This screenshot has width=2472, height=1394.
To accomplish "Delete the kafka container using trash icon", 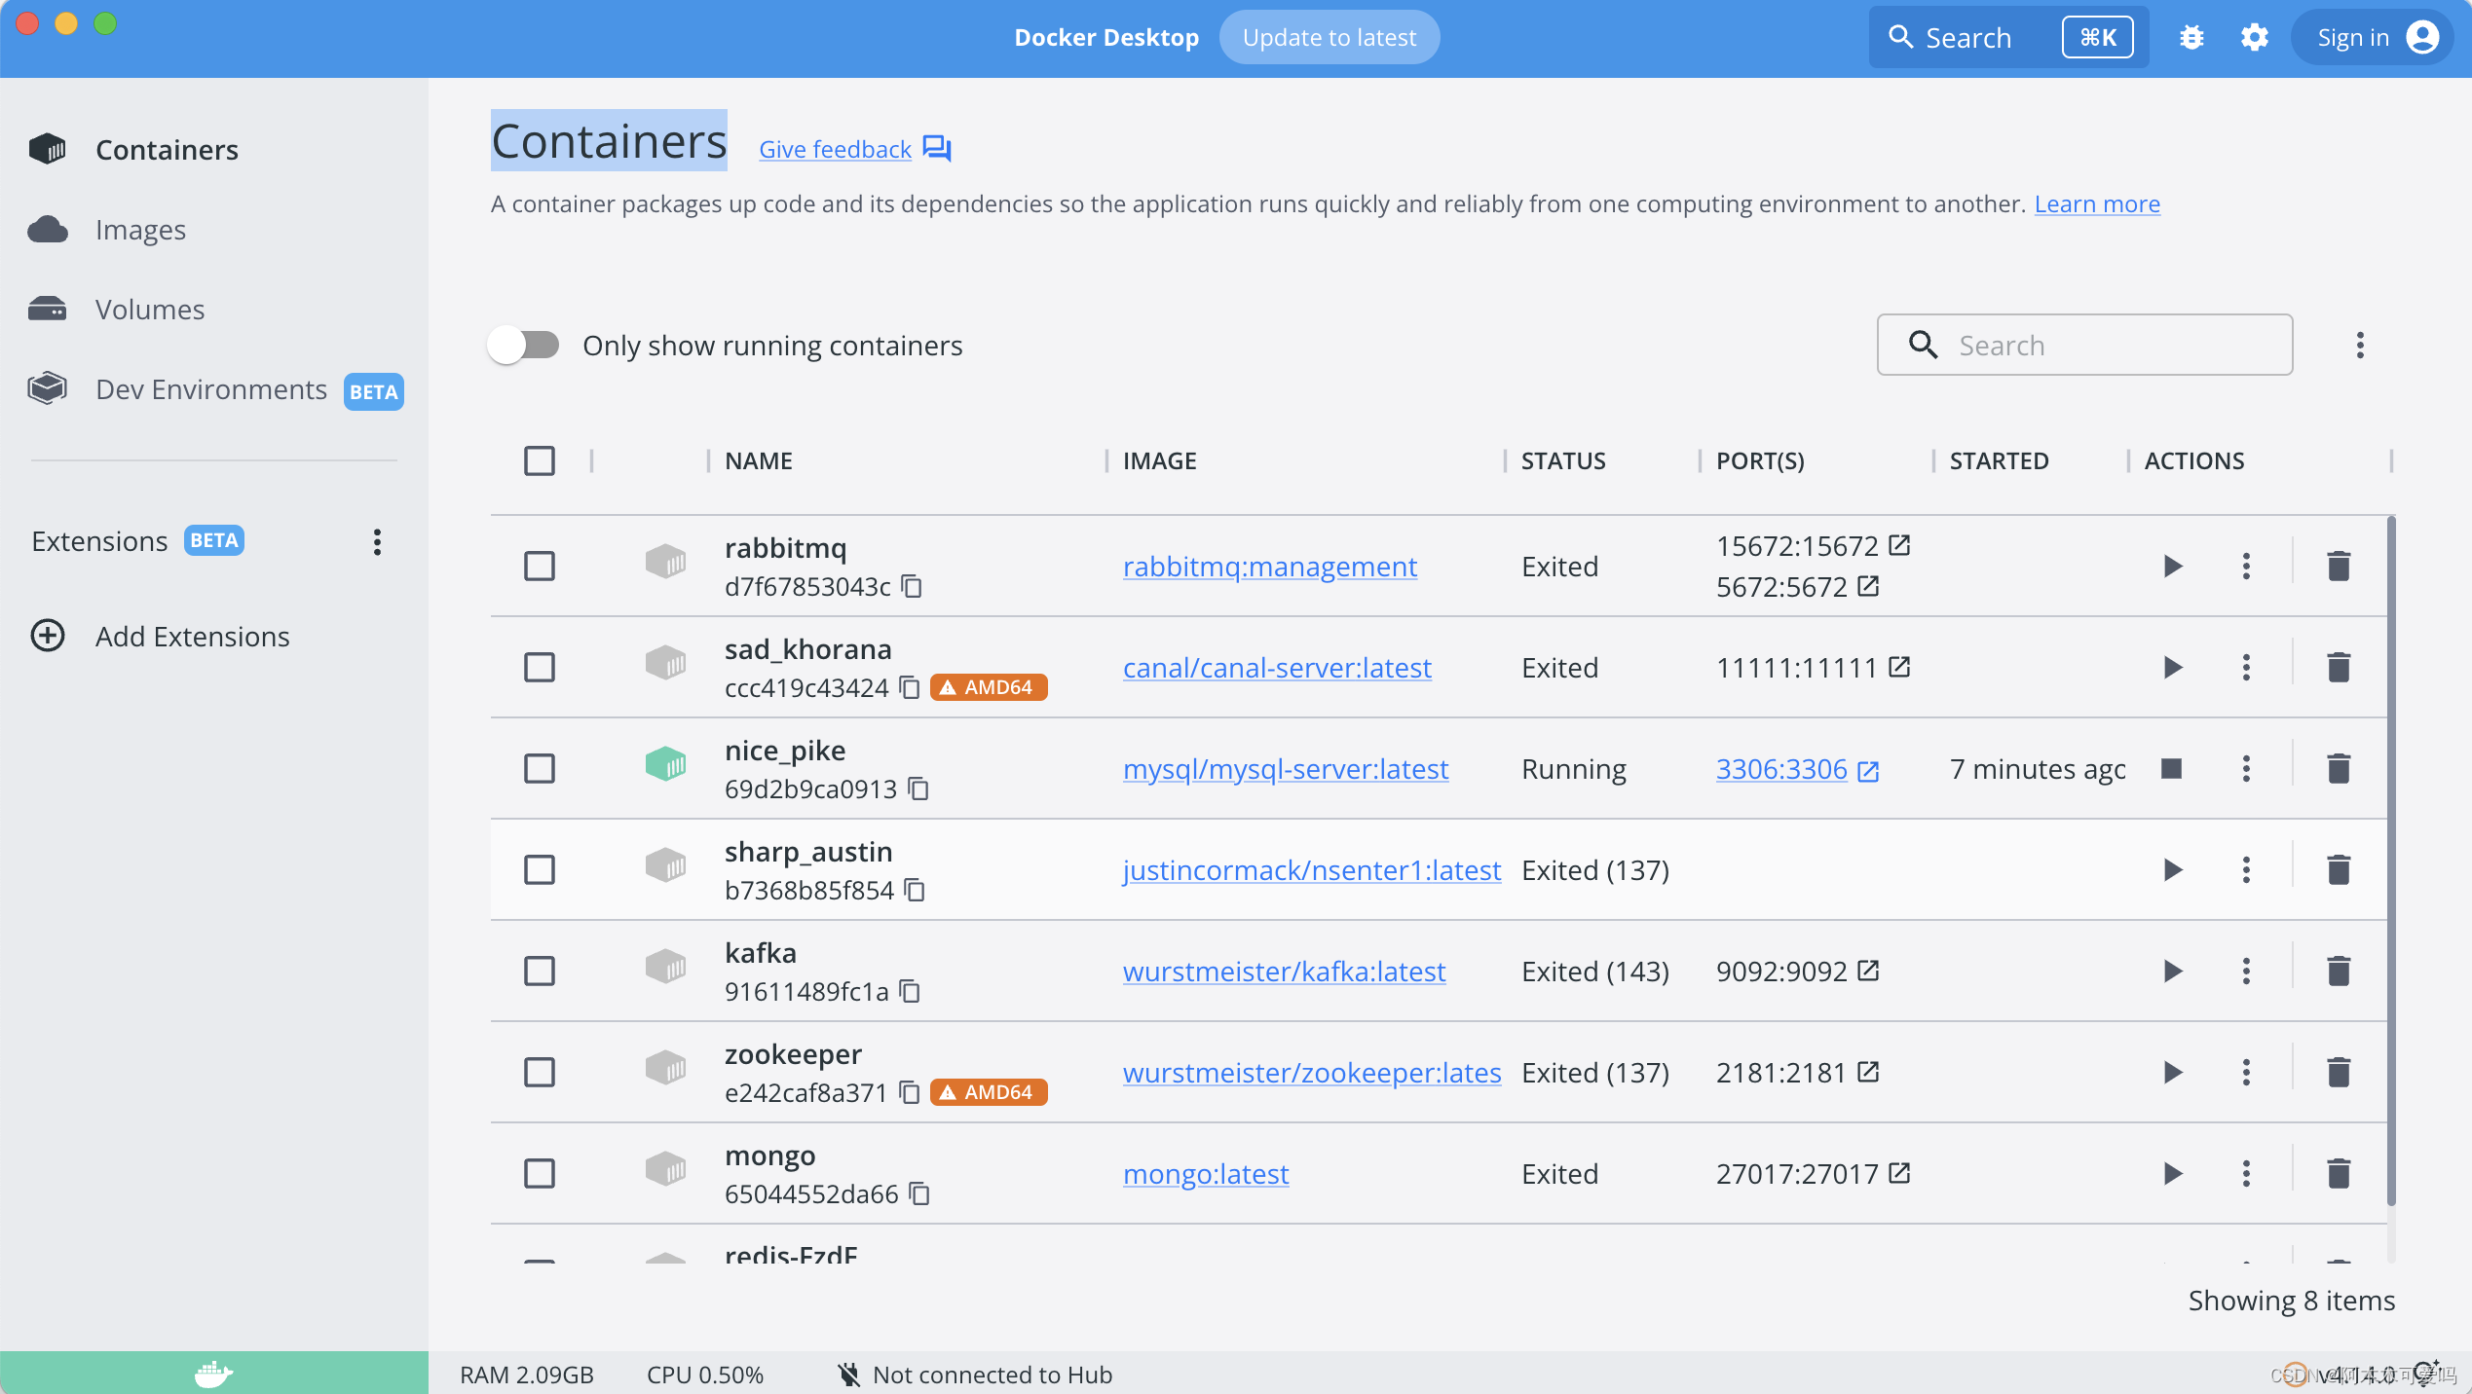I will coord(2338,971).
